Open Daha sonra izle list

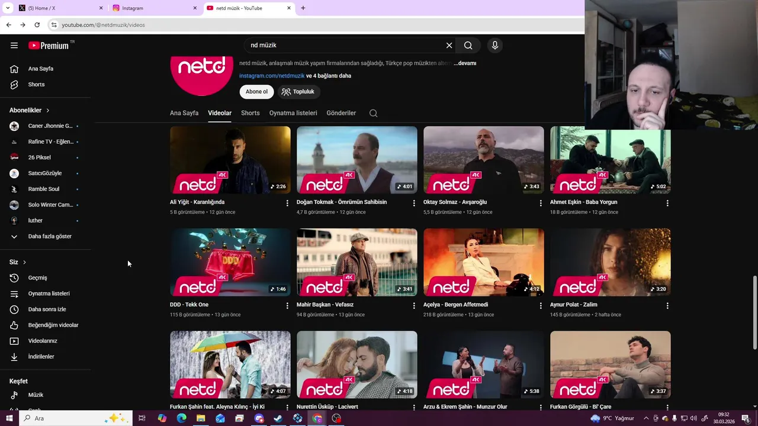pyautogui.click(x=45, y=309)
